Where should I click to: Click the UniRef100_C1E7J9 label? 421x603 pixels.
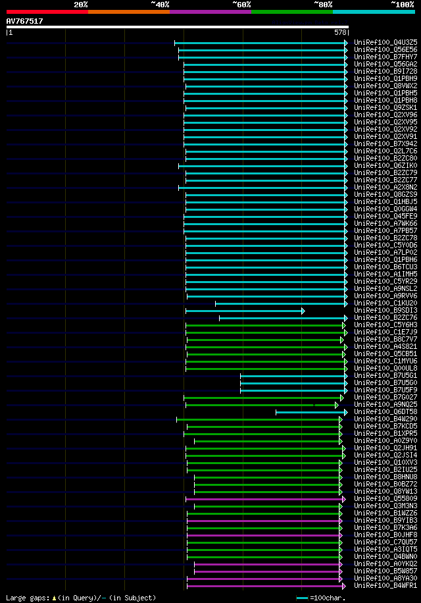coord(385,332)
